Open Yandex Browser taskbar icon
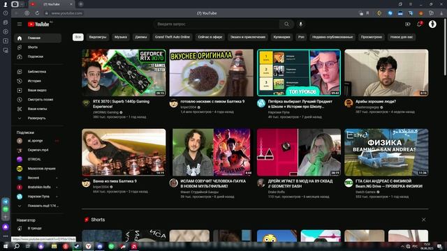 click(89, 246)
